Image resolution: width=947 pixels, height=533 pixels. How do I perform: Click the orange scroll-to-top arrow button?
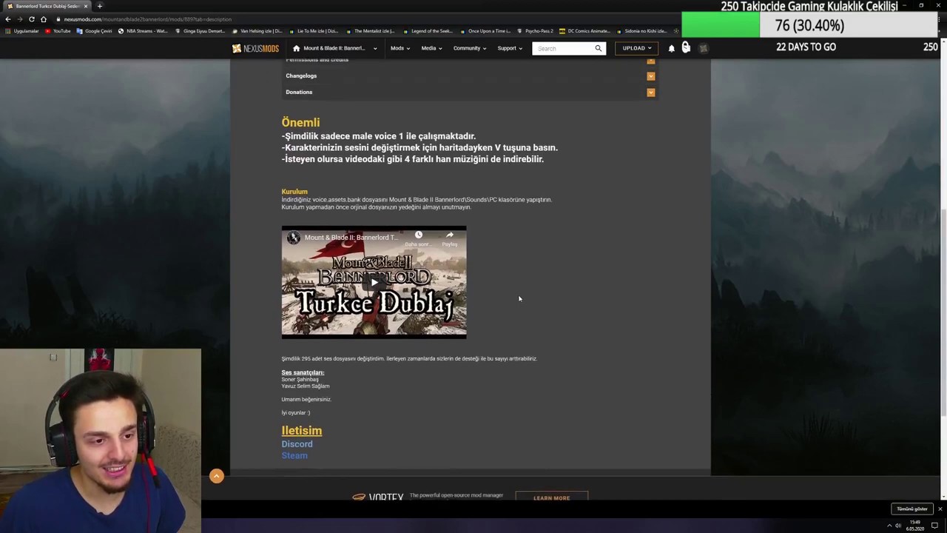click(x=216, y=476)
